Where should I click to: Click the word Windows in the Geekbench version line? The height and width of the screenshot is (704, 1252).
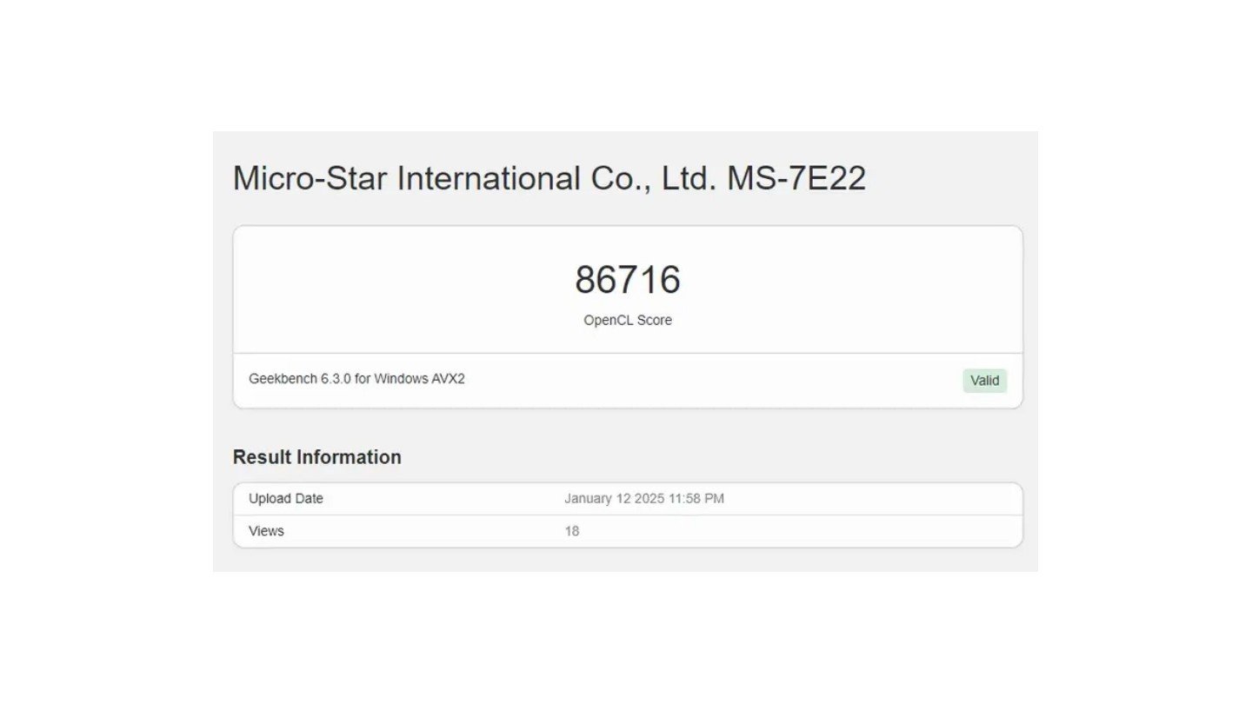pos(401,379)
